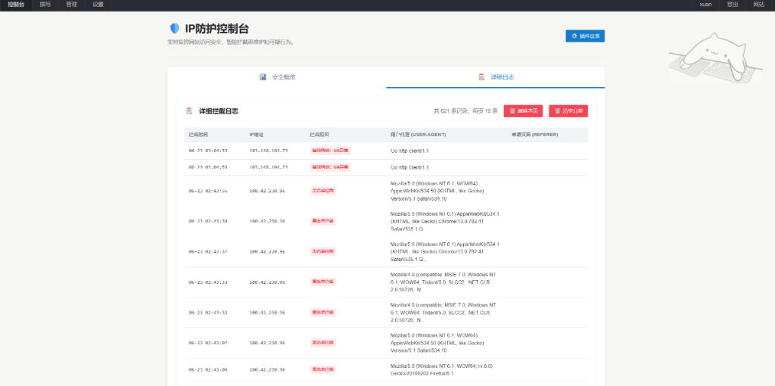Select the red reason badge in 02:43:38 row
Viewport: 775px width, 386px height.
coord(323,221)
